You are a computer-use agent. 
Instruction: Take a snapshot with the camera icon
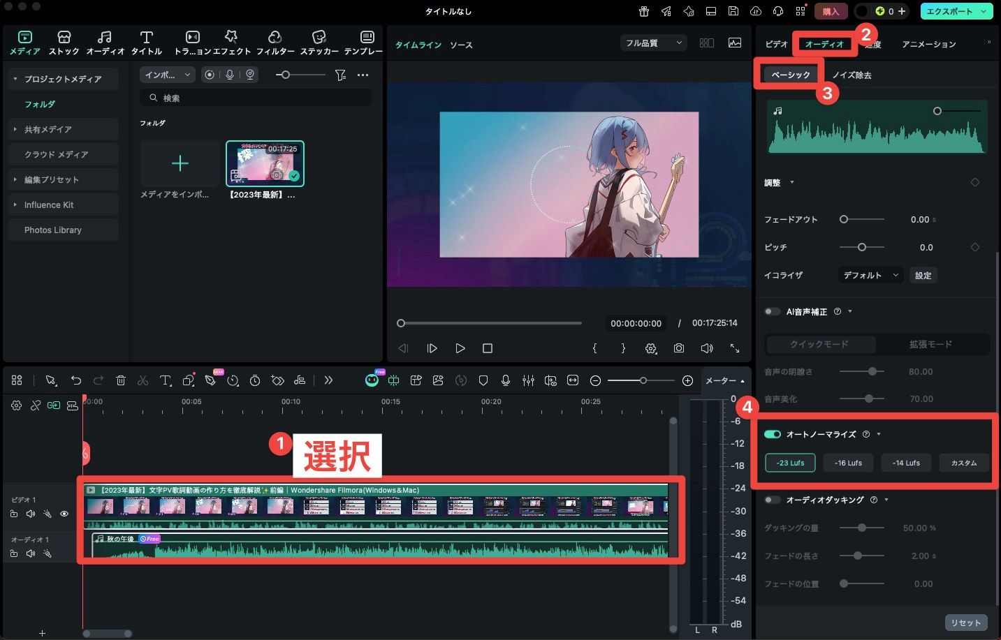[x=679, y=348]
